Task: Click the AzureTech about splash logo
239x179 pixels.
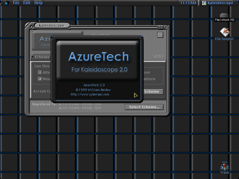Action: (x=99, y=61)
